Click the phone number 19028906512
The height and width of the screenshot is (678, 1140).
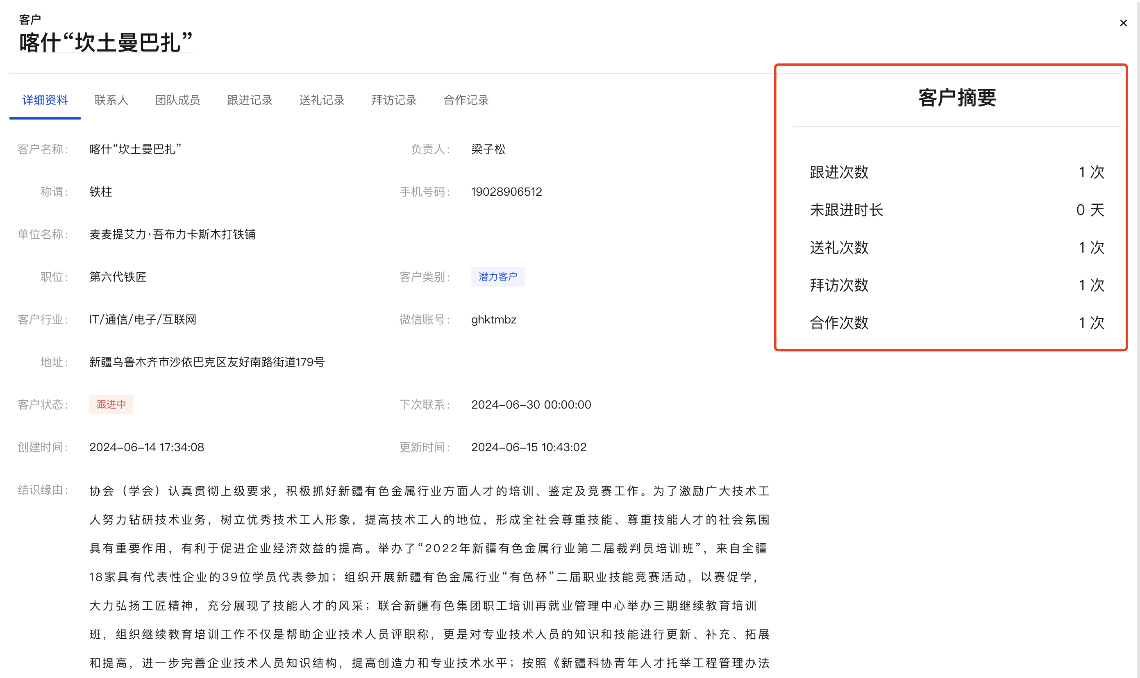(x=506, y=192)
